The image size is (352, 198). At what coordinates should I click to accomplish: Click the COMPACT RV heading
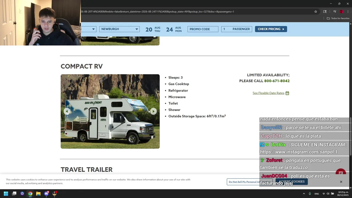[x=82, y=66]
